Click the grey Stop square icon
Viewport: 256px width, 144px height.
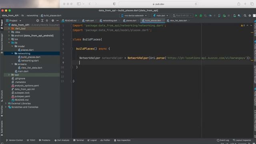point(229,16)
